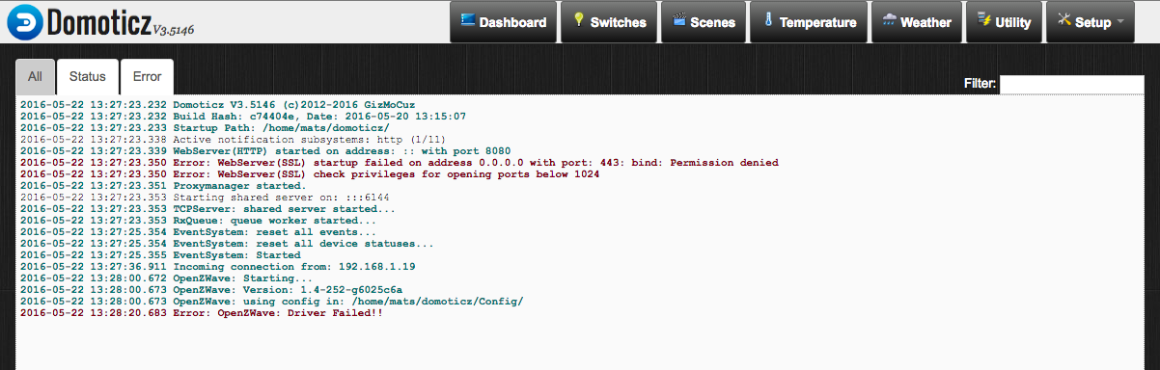Open the Scenes page
Screen dimensions: 1160x370
704,22
